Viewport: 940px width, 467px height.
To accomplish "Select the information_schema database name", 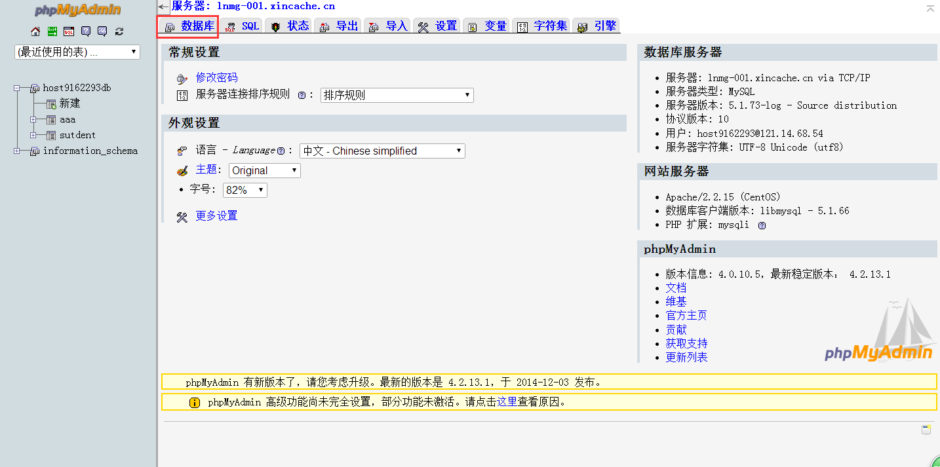I will [90, 151].
